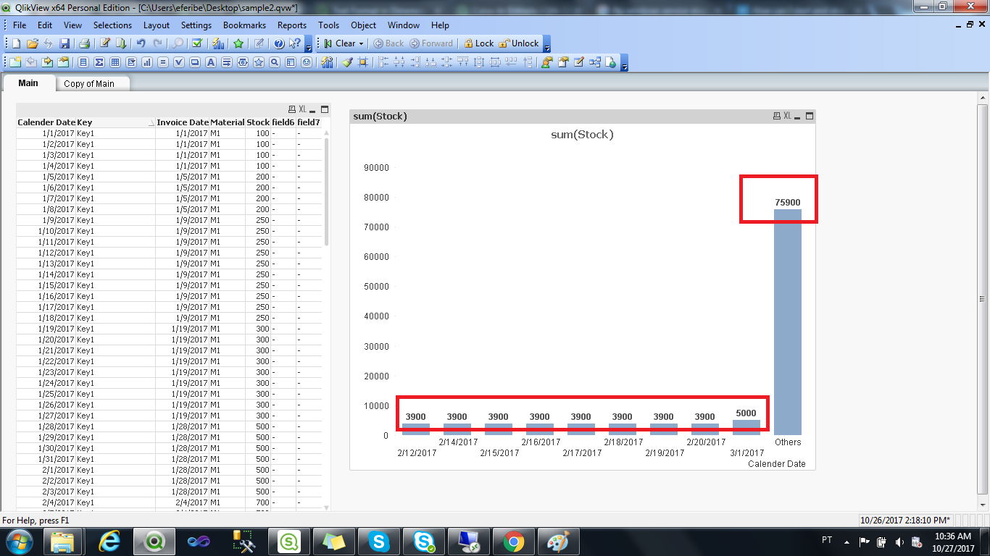990x556 pixels.
Task: Send table box to Excel XL icon
Action: [302, 109]
